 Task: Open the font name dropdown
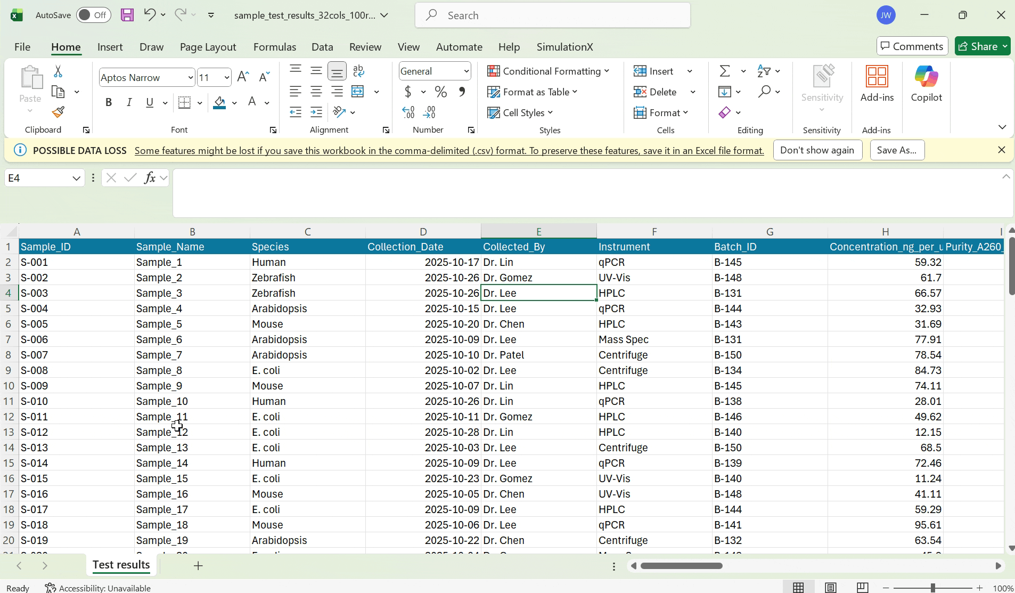(190, 77)
